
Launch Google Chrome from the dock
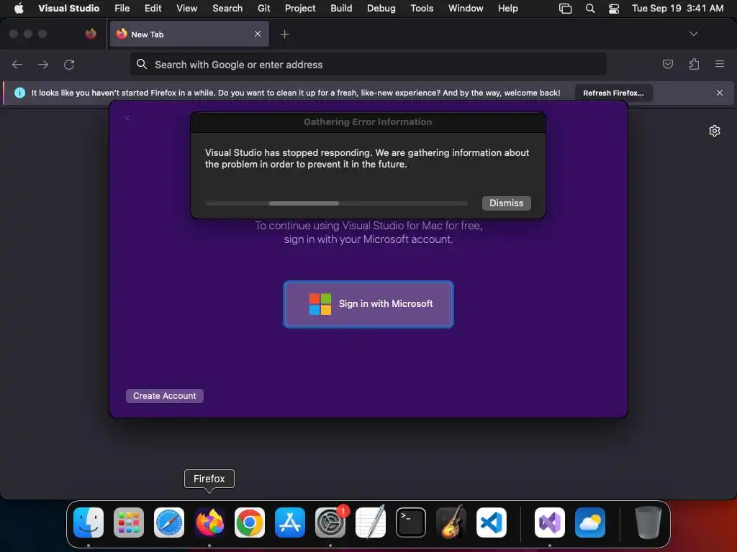point(250,523)
